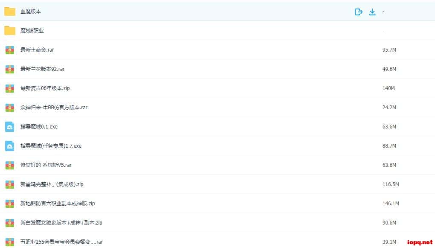Select the file 最新兰花版本92.rar
This screenshot has width=435, height=248.
(x=42, y=69)
